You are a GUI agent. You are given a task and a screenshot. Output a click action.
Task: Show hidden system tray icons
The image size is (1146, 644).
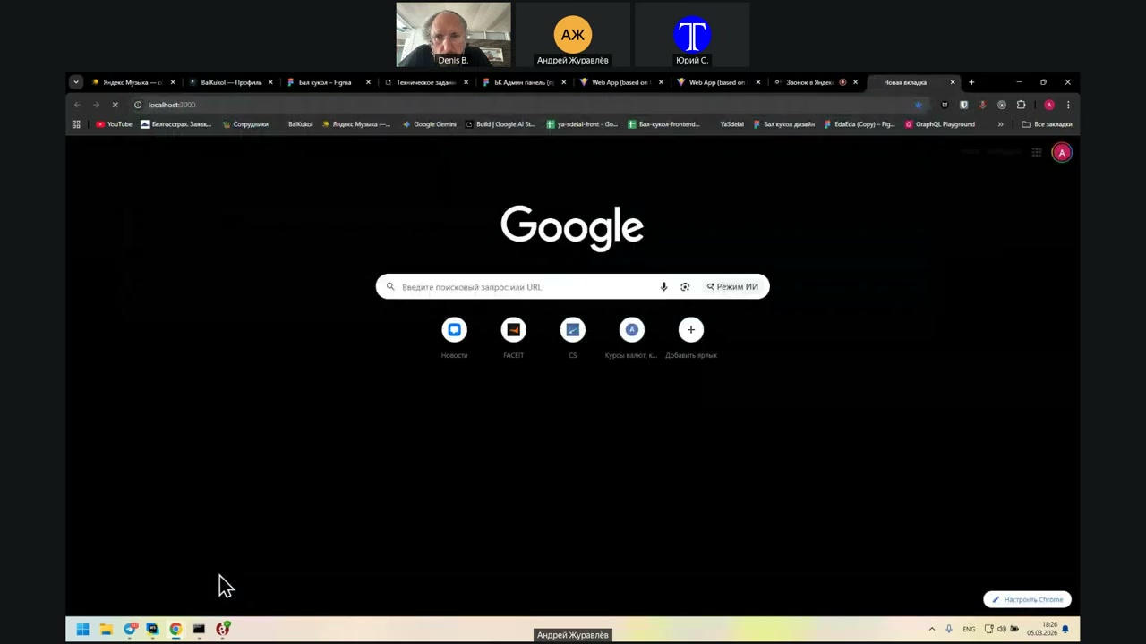(931, 629)
